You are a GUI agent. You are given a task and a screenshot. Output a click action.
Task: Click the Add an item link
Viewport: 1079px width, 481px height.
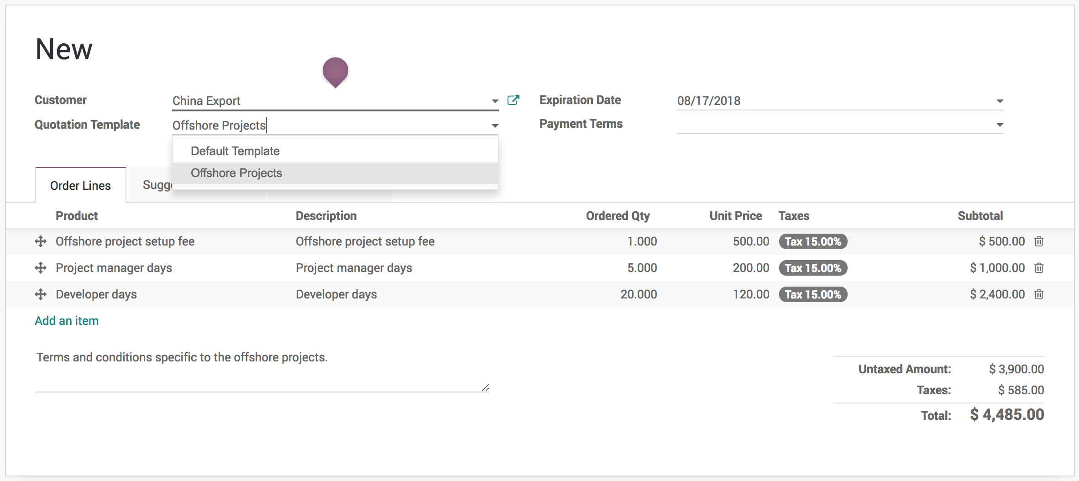click(x=67, y=321)
